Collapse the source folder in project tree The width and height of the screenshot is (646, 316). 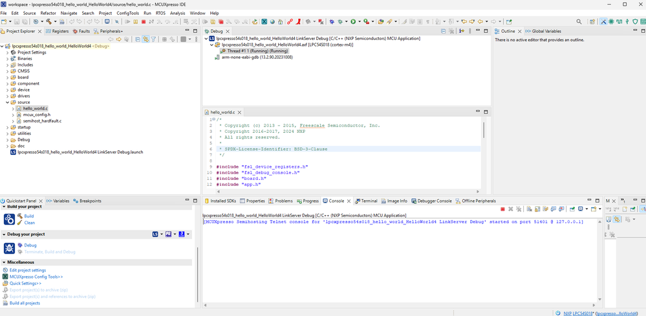pyautogui.click(x=7, y=102)
